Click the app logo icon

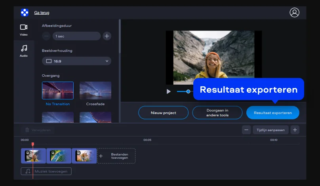click(25, 13)
